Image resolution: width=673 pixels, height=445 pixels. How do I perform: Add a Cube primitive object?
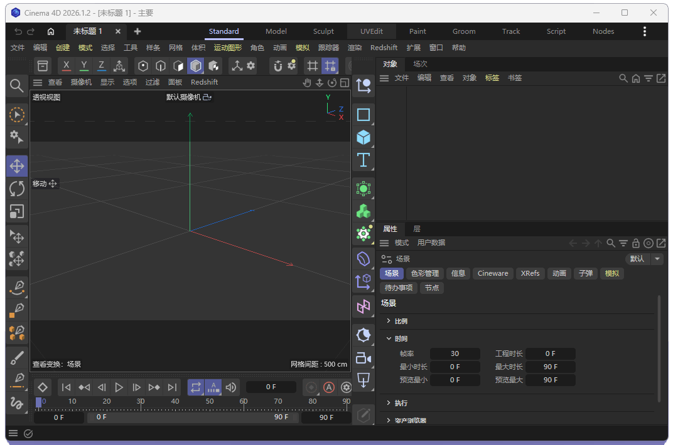click(363, 137)
